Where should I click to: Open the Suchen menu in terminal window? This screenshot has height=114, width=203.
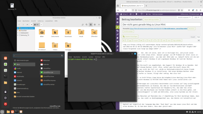pyautogui.click(x=91, y=57)
